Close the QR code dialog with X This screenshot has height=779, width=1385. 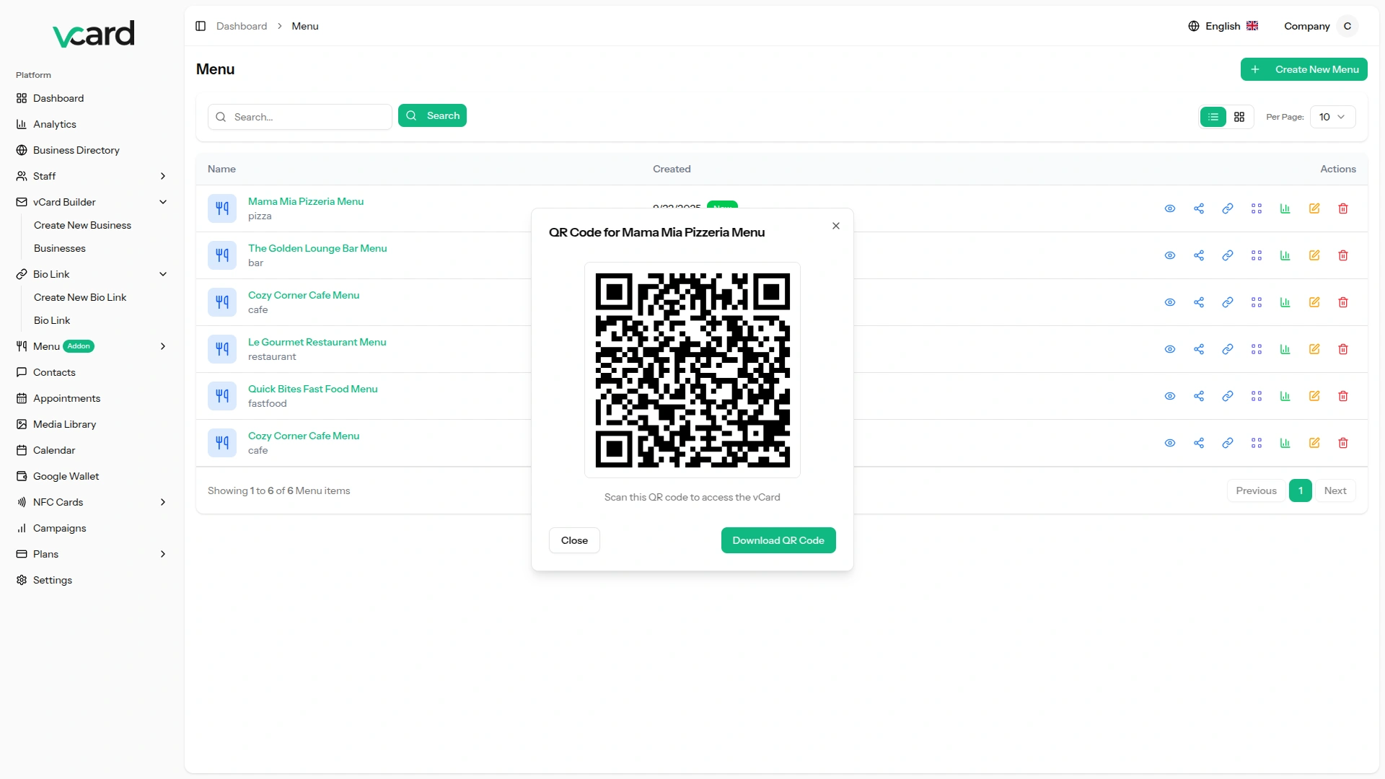click(836, 226)
